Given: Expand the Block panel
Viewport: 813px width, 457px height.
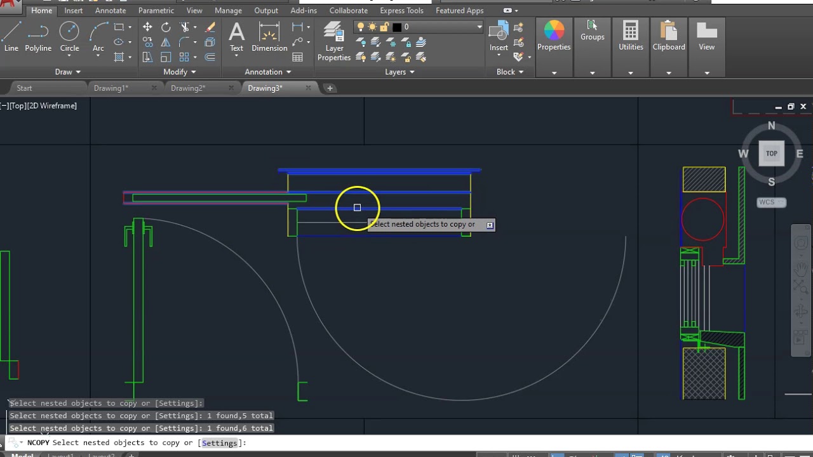Looking at the screenshot, I should point(510,72).
